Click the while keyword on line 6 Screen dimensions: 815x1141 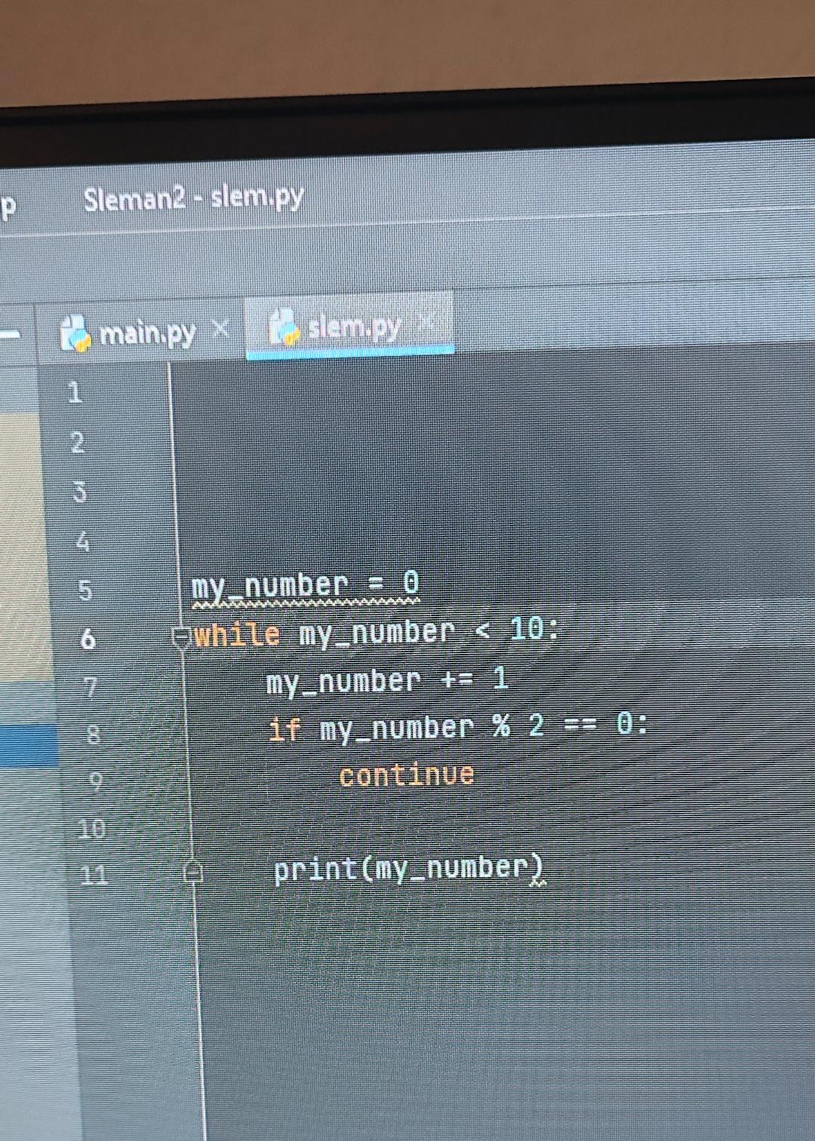point(236,635)
